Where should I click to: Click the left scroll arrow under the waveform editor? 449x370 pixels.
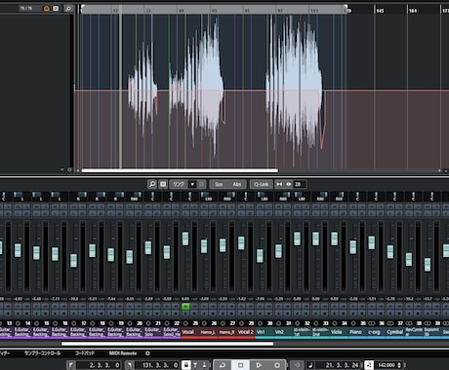pyautogui.click(x=78, y=170)
